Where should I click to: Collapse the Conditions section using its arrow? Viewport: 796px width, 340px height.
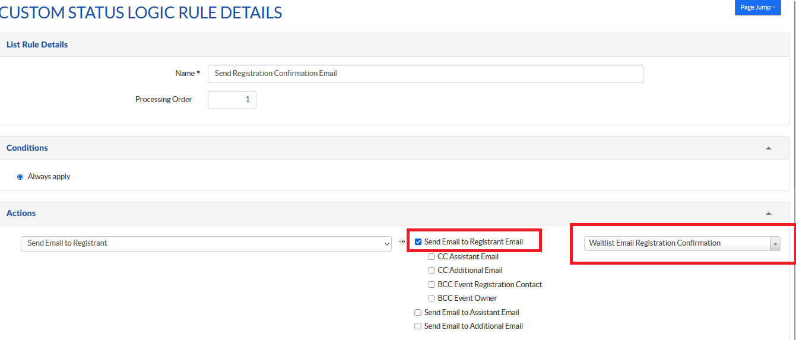click(769, 148)
